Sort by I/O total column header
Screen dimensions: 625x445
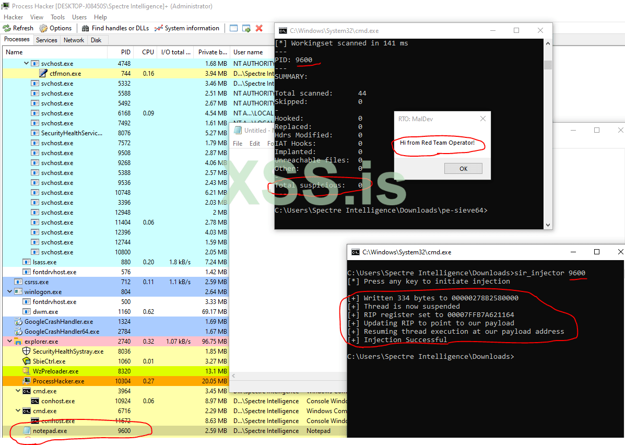pos(175,52)
